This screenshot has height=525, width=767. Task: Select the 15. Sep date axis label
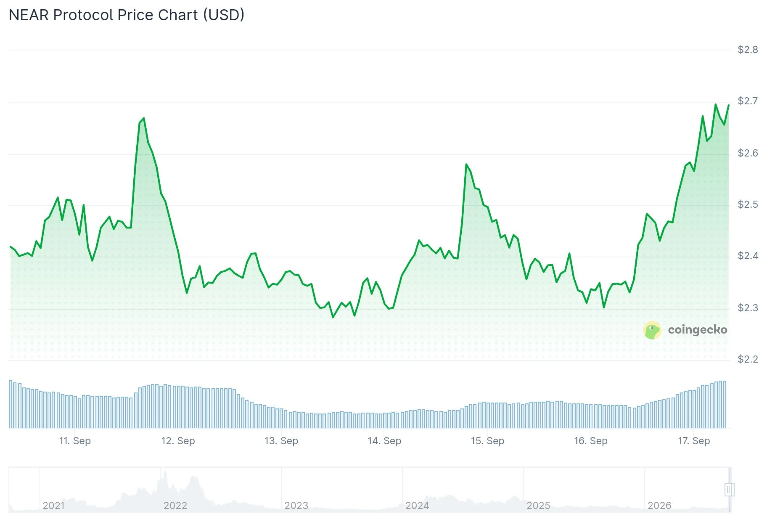tap(487, 440)
